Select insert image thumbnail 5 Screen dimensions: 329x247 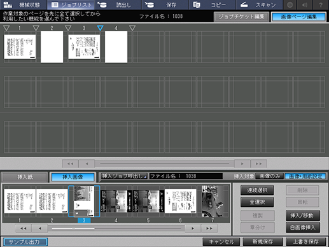pyautogui.click(x=148, y=201)
